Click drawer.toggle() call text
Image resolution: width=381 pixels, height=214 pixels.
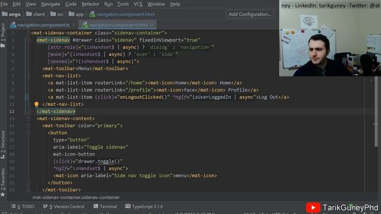(x=99, y=161)
